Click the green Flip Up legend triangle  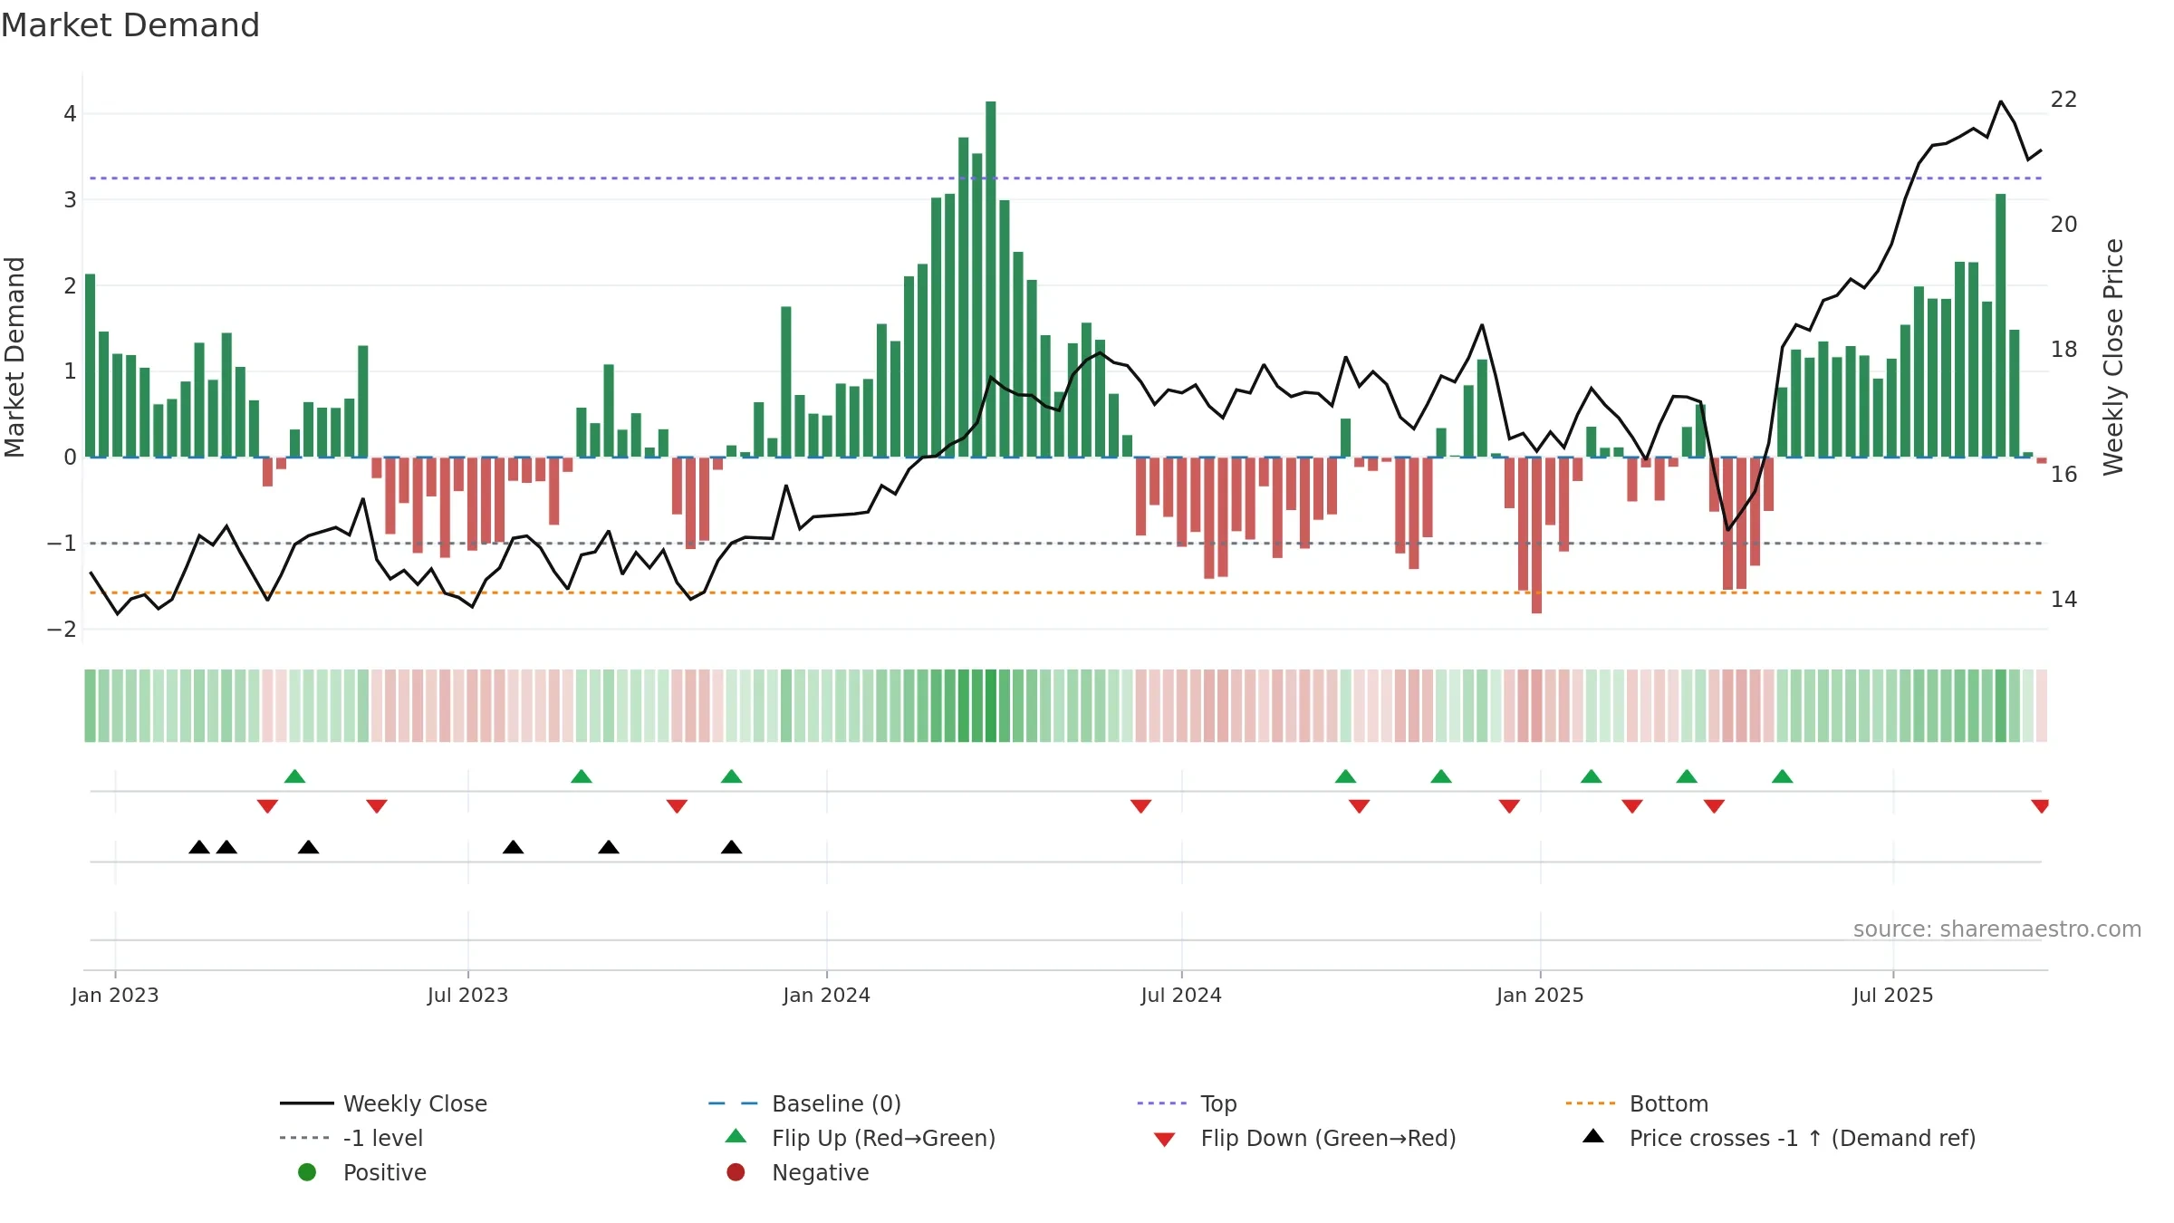tap(736, 1136)
